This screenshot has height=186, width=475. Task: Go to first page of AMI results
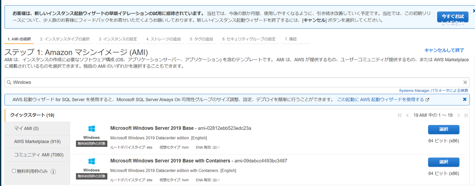click(x=400, y=115)
